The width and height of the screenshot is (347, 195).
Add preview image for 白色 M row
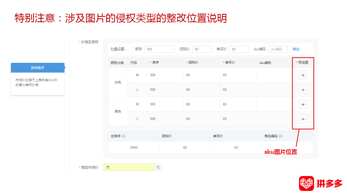(x=303, y=75)
